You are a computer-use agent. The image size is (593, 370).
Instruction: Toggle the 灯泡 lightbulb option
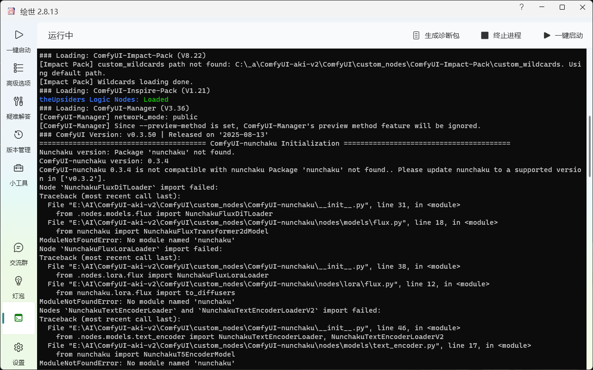[x=19, y=288]
